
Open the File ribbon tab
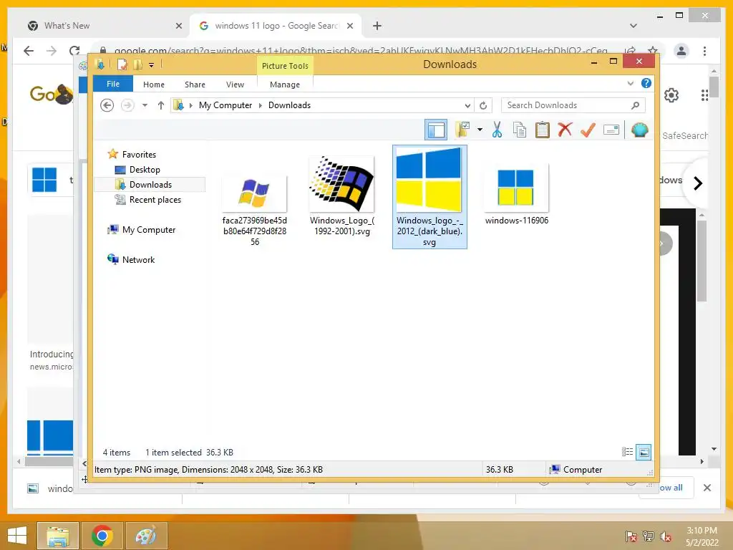(x=113, y=84)
